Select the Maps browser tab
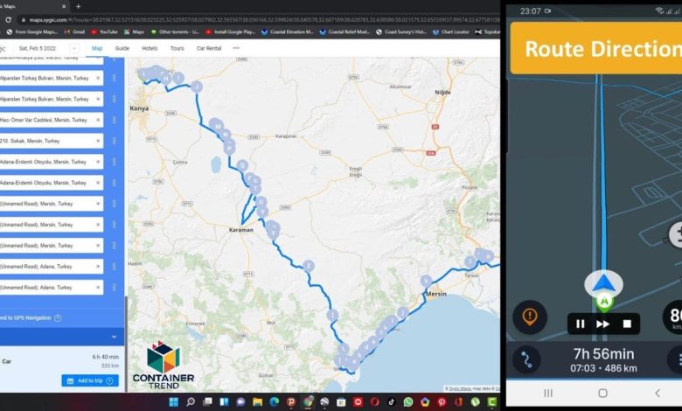Viewport: 682px width, 411px height. point(31,6)
